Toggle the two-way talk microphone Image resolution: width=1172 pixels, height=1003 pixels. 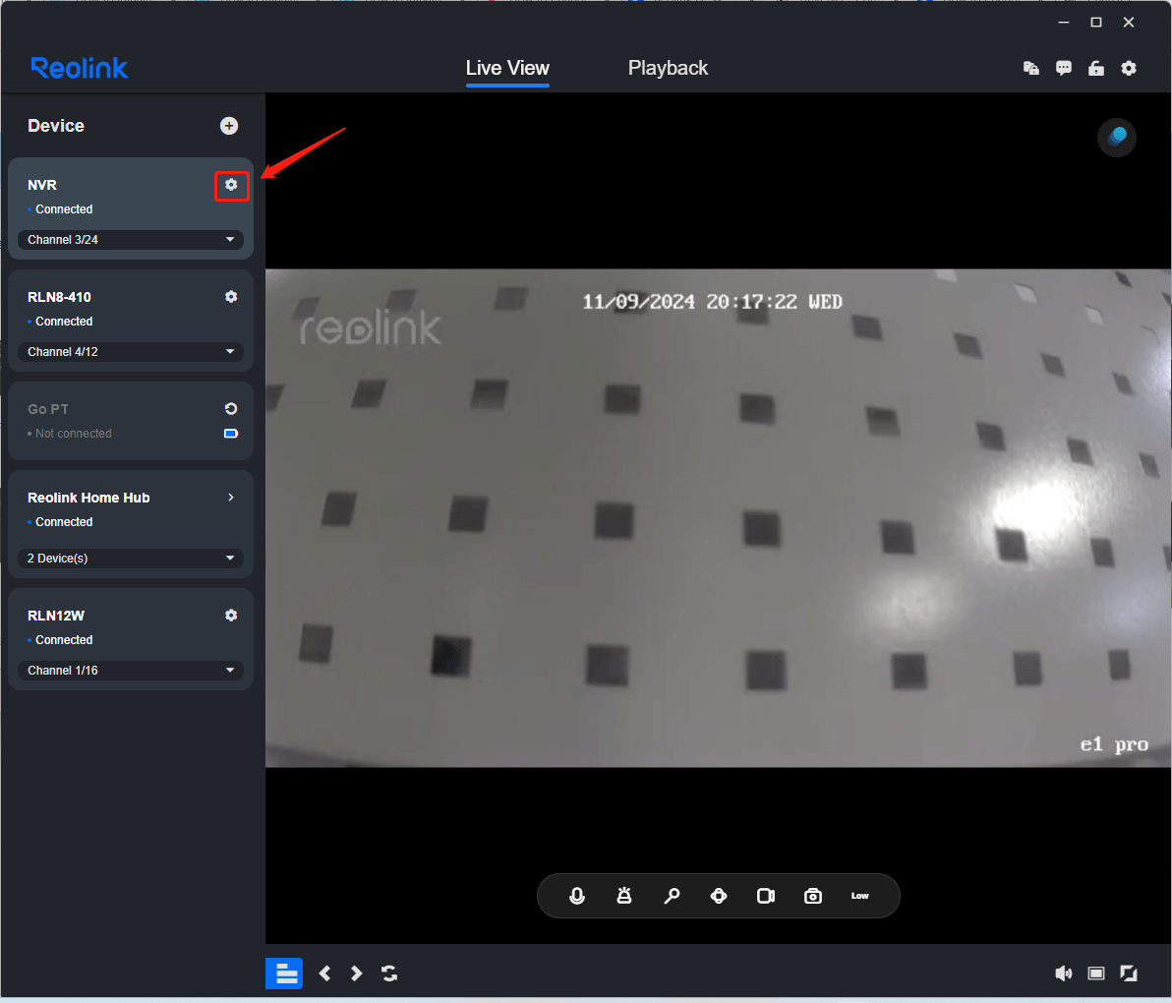pos(577,896)
